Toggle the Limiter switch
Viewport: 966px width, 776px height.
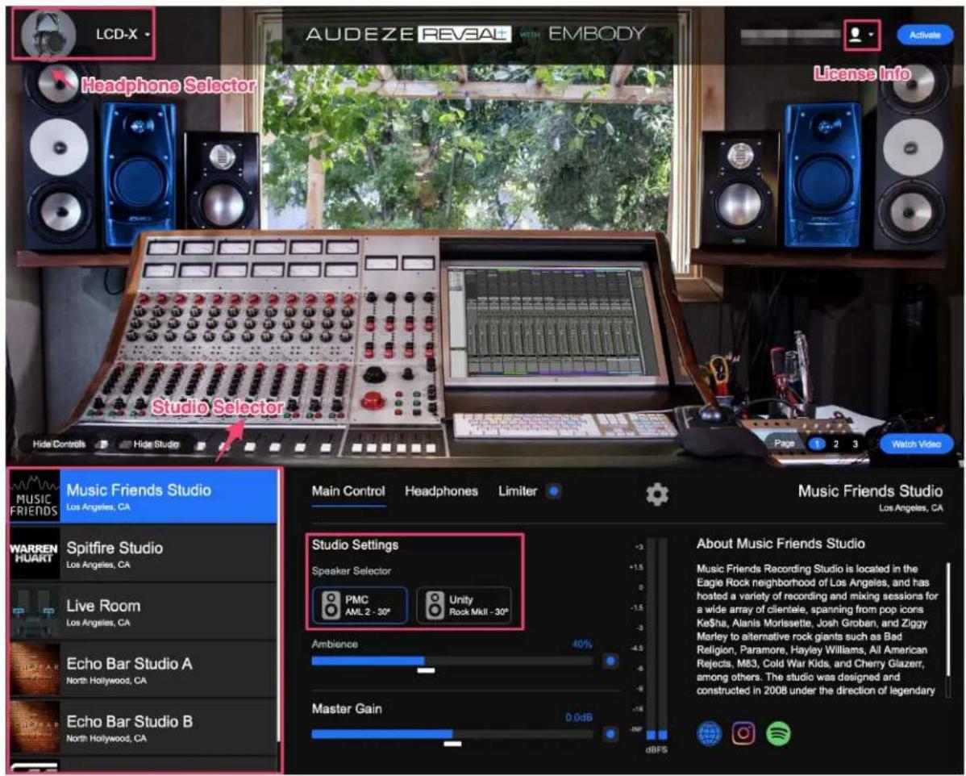click(554, 491)
